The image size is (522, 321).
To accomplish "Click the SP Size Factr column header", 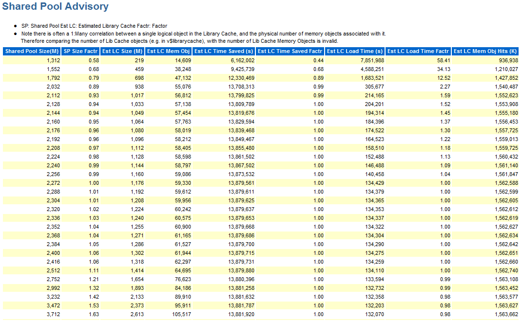I will point(80,52).
